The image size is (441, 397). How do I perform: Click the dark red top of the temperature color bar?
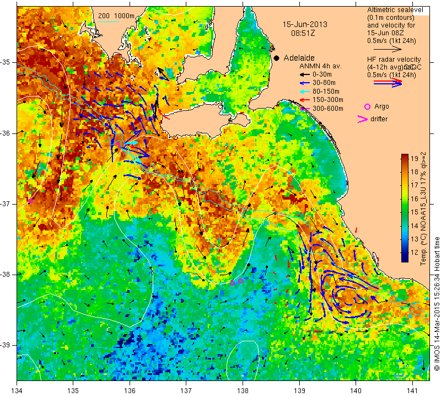[x=405, y=156]
